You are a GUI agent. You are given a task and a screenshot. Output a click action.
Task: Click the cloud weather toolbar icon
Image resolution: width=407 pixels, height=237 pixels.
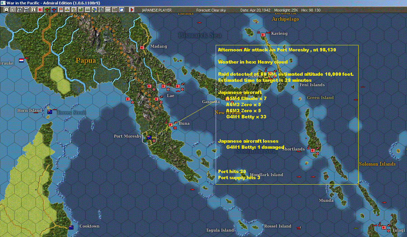pos(122,10)
